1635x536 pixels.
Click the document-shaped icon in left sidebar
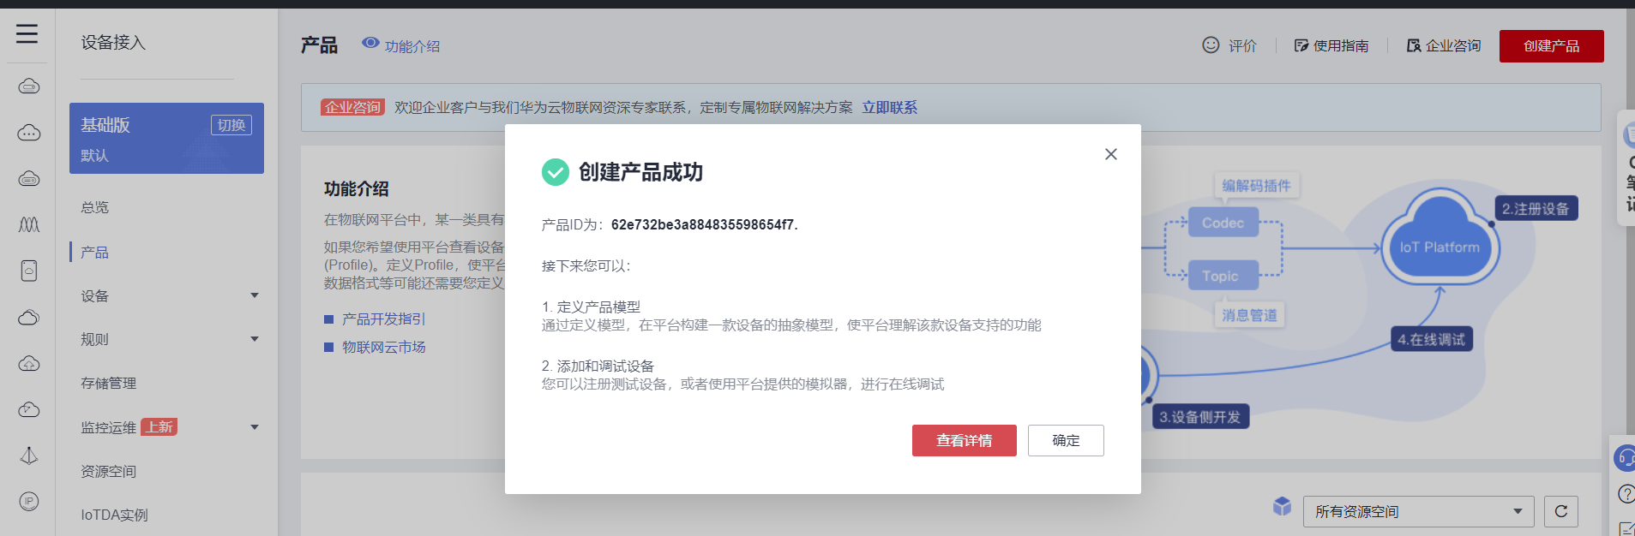[x=28, y=271]
